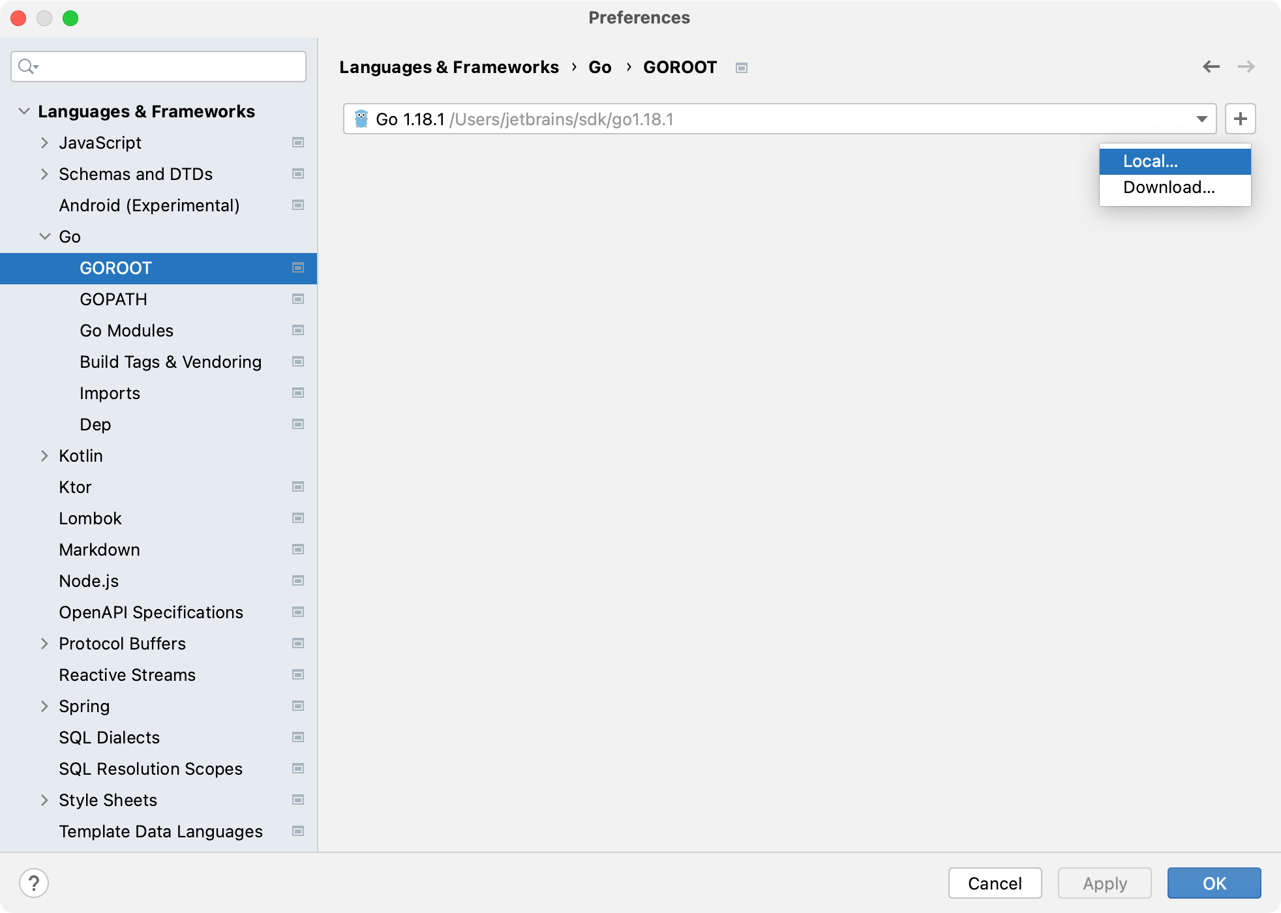Click the options icon next to JavaScript
Screen dimensions: 1281x913
297,142
